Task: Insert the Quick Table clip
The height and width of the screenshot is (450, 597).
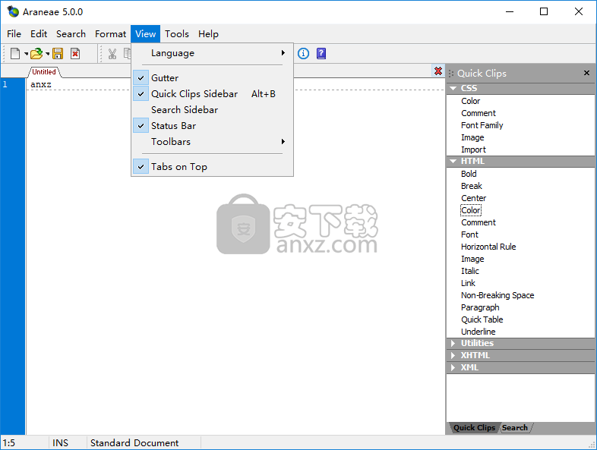Action: 482,320
